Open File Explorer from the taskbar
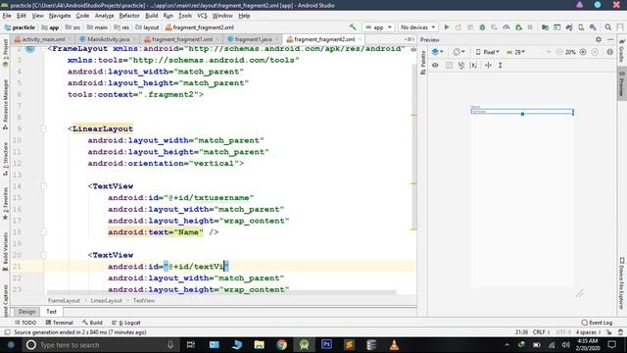 coord(259,344)
